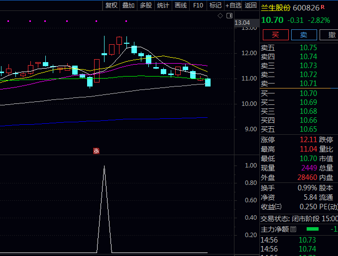The height and width of the screenshot is (256, 338).
Task: Click the green 主力净额 bar
Action: click(x=313, y=229)
